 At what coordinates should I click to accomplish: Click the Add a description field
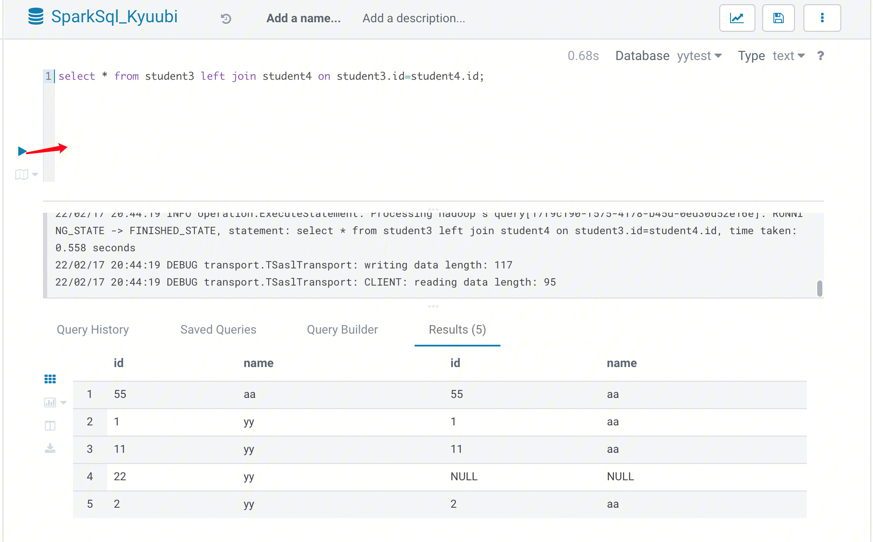tap(413, 18)
